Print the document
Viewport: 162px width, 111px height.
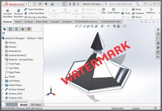[x=52, y=4]
